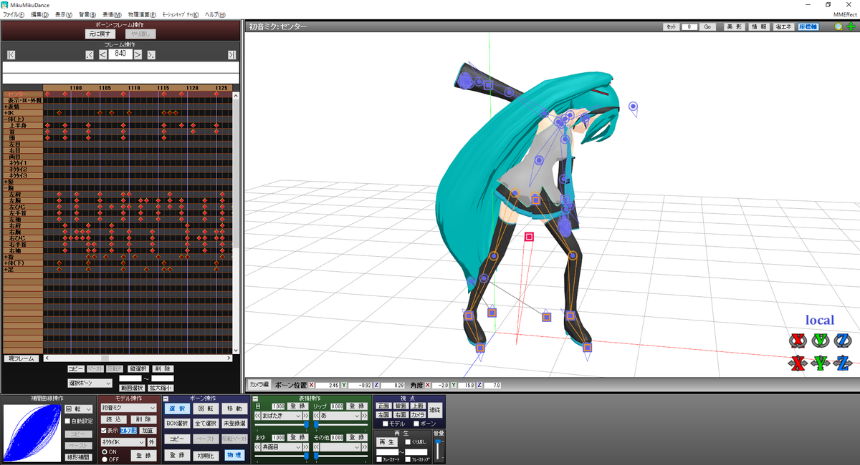Toggle the ボーン checkbox in view panel

point(416,424)
